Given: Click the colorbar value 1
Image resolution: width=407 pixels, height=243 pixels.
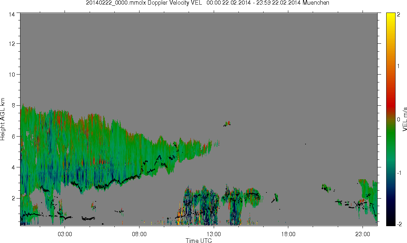Looking at the screenshot, I should tap(399, 66).
